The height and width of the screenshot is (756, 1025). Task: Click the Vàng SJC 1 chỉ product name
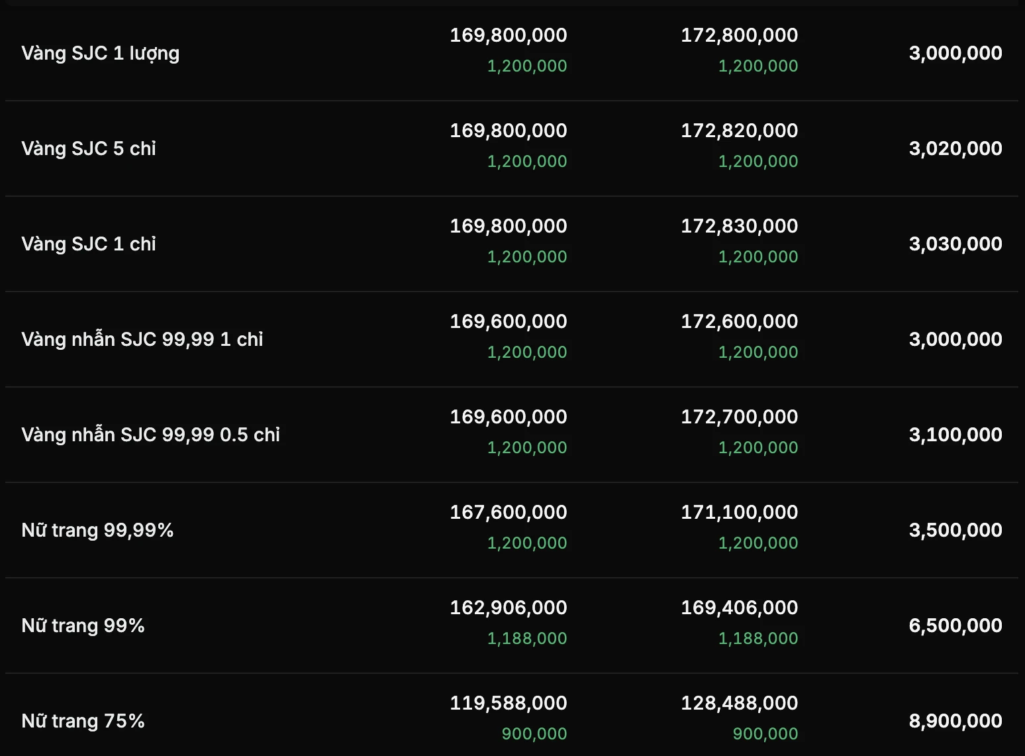[x=89, y=244]
